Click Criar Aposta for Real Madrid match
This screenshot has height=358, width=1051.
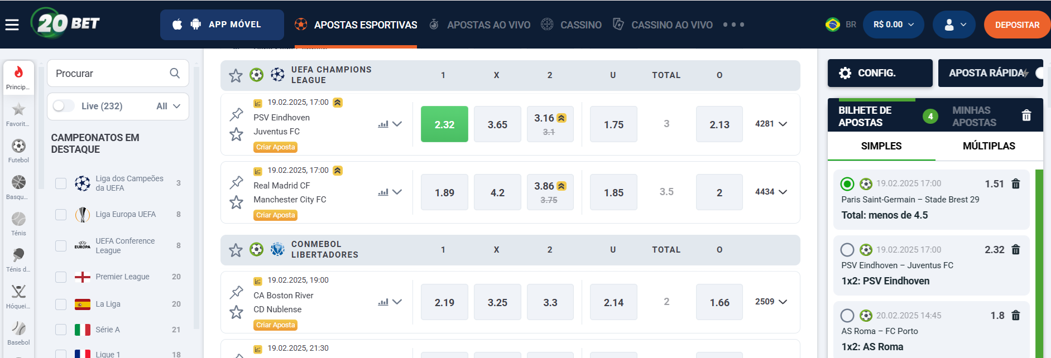click(276, 215)
